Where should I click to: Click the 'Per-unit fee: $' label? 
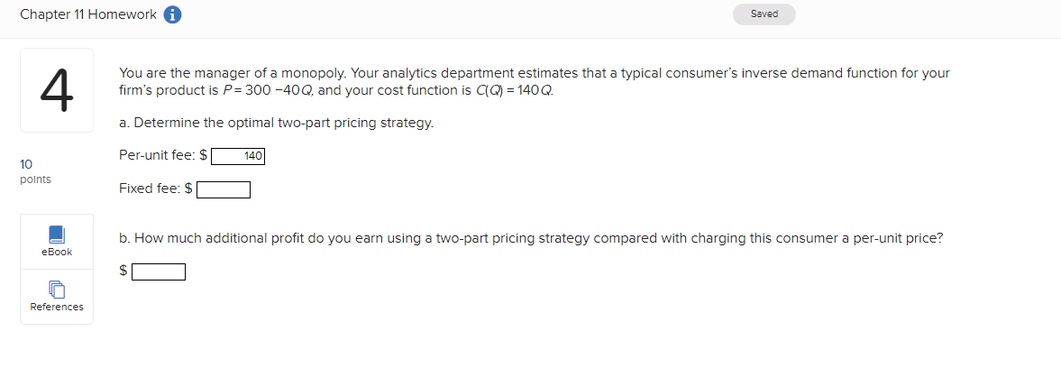(x=163, y=155)
